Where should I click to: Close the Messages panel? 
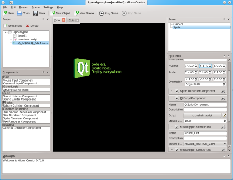point(228,155)
